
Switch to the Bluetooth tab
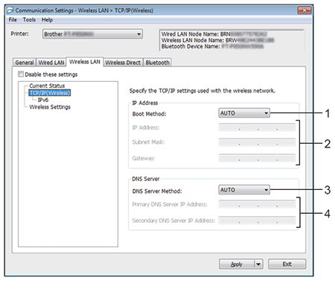157,63
